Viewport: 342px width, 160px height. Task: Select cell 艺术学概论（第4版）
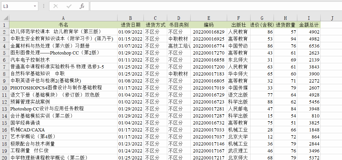(x=63, y=137)
